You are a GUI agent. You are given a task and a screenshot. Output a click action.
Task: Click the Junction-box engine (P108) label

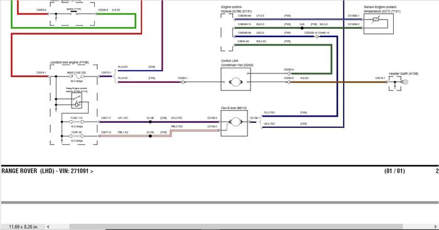click(x=69, y=62)
